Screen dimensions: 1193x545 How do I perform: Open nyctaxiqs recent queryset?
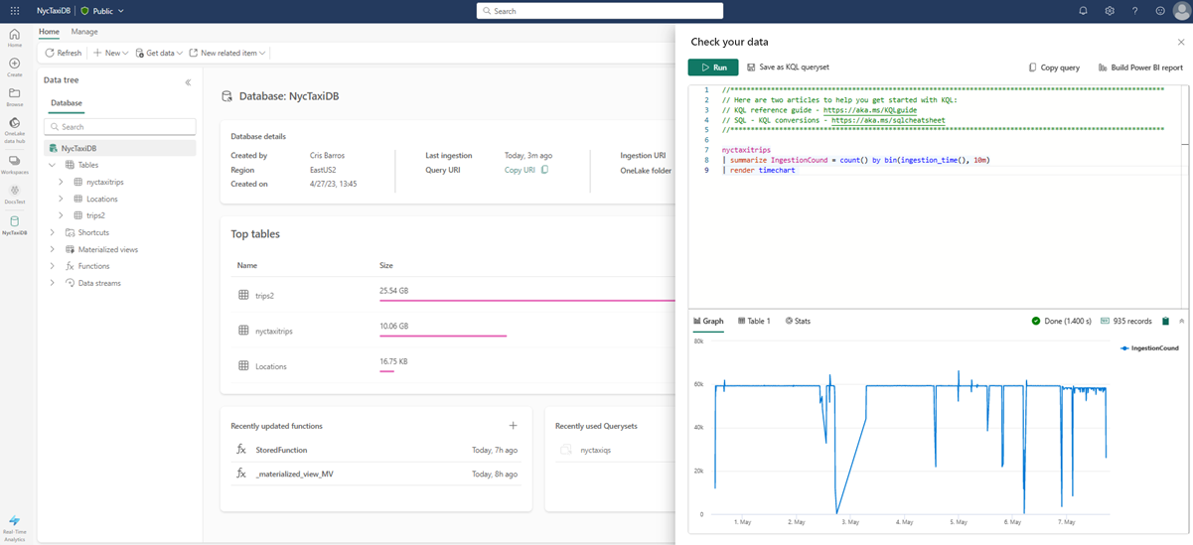point(597,450)
